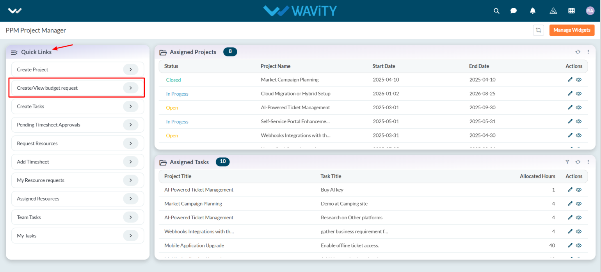Open the Create Tasks chevron
Screen dimensions: 601x272
pyautogui.click(x=131, y=106)
